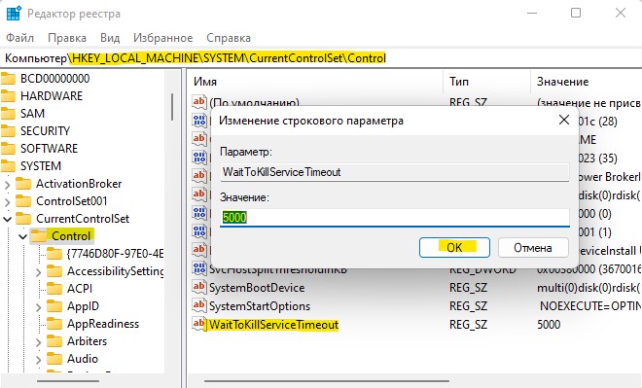Image resolution: width=642 pixels, height=388 pixels.
Task: Select the SOFTWARE folder icon
Action: pos(8,148)
